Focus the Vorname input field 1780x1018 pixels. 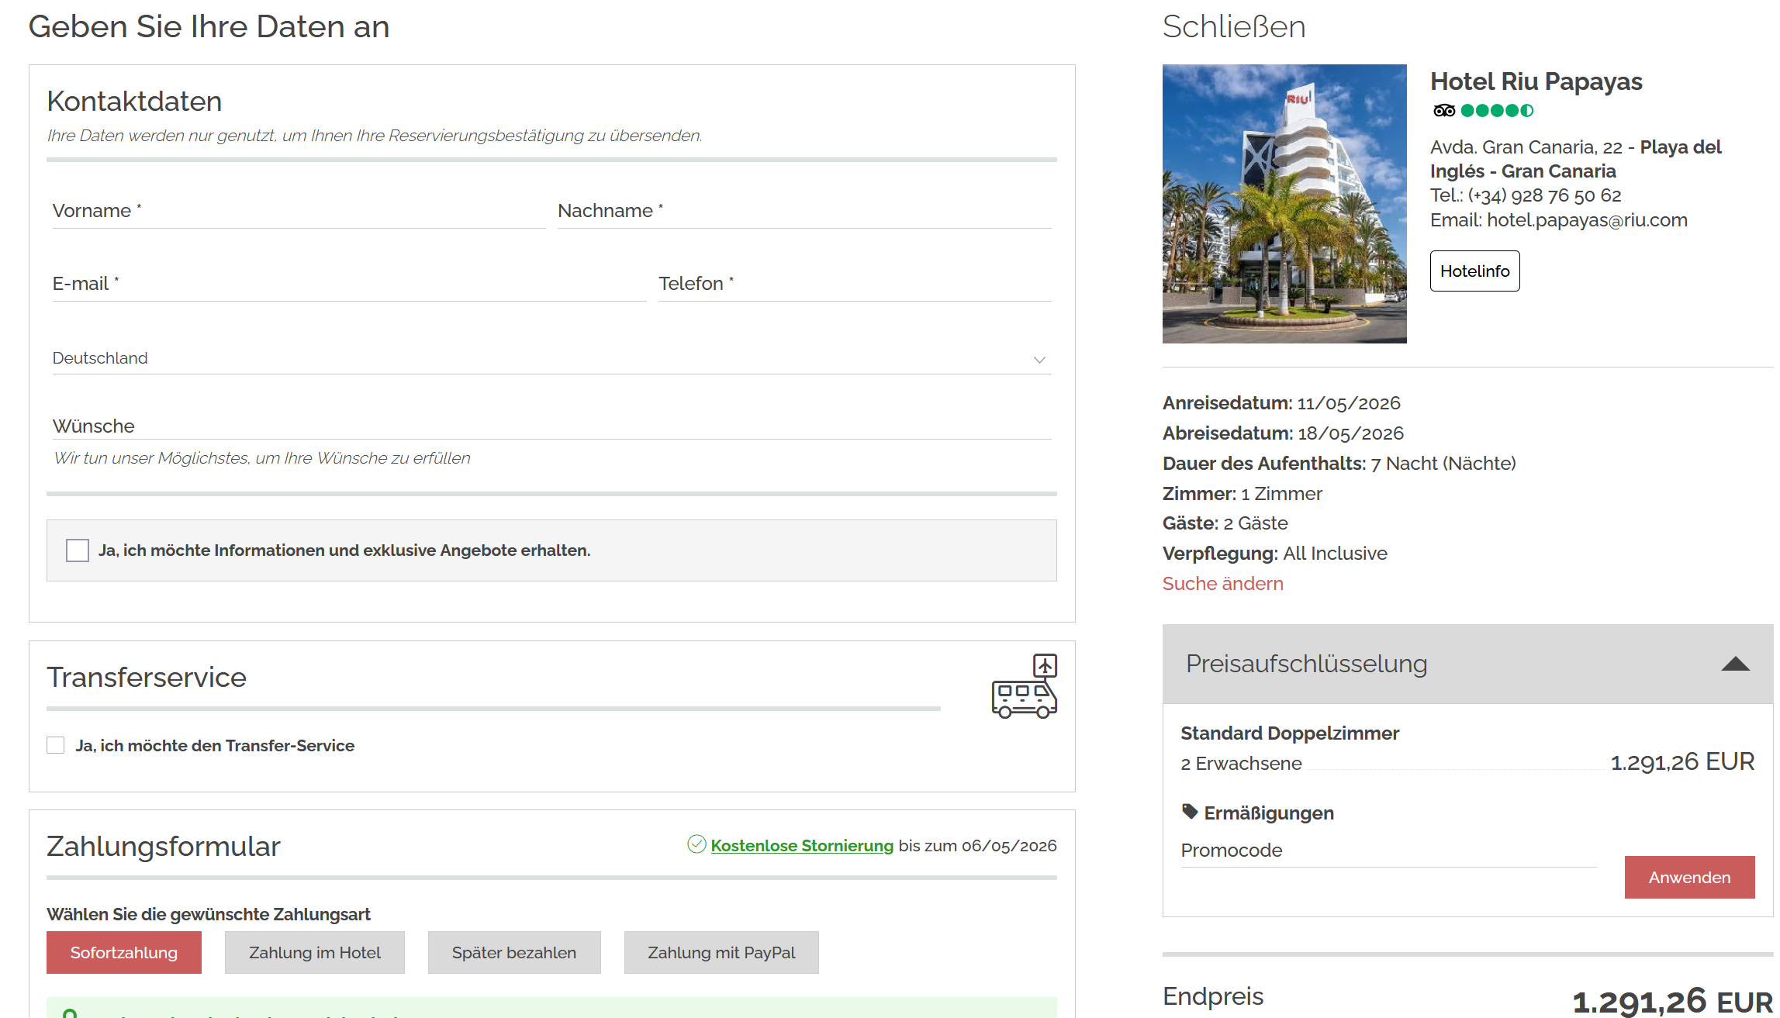(299, 211)
